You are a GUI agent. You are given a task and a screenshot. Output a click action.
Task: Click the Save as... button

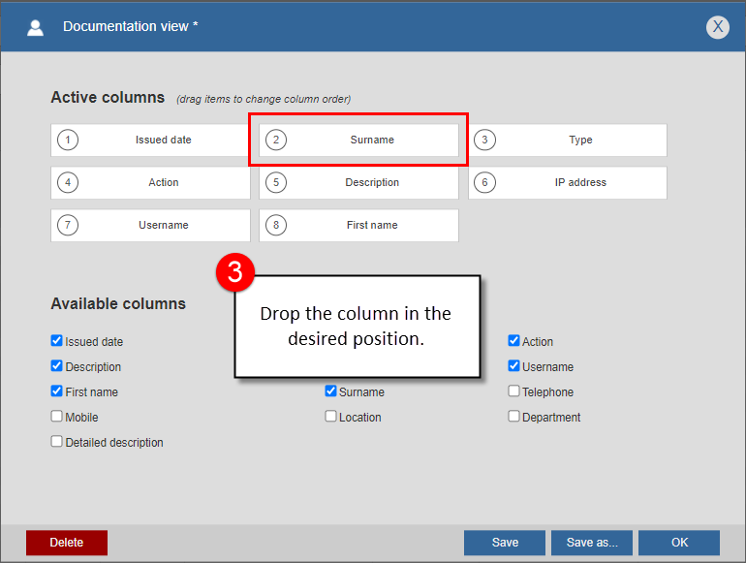point(592,543)
